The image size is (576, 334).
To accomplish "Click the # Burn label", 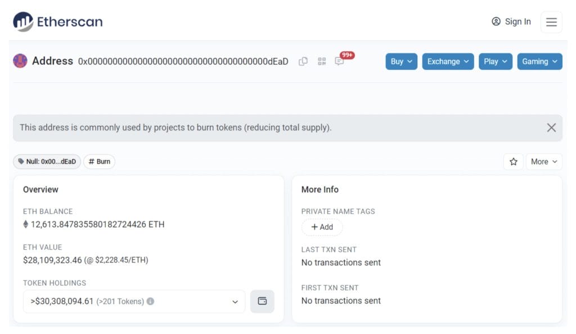I will (x=99, y=162).
